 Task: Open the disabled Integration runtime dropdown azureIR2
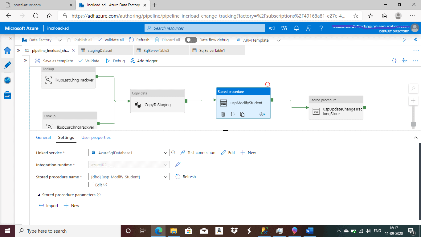tap(129, 165)
